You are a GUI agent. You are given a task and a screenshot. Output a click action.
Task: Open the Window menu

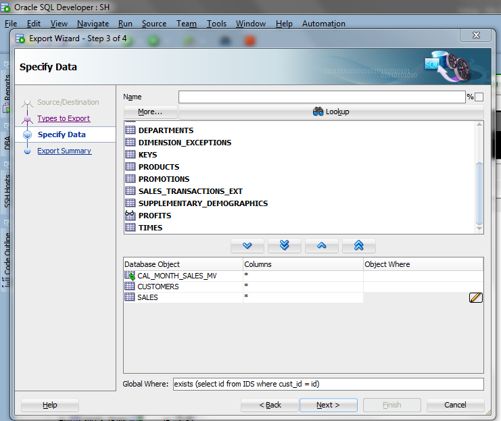pyautogui.click(x=250, y=24)
